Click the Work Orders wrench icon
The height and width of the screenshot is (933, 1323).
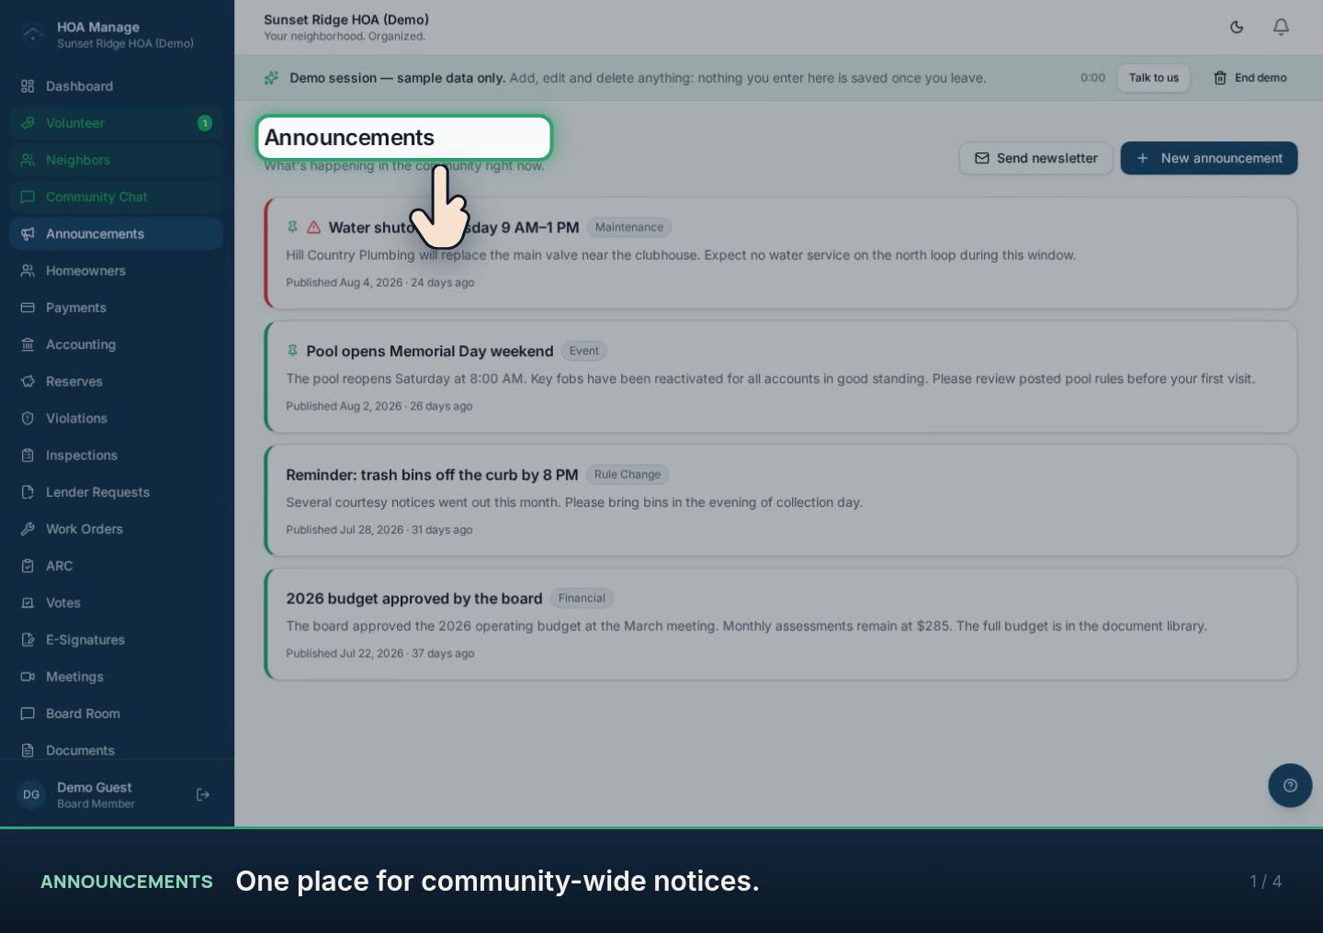(28, 529)
